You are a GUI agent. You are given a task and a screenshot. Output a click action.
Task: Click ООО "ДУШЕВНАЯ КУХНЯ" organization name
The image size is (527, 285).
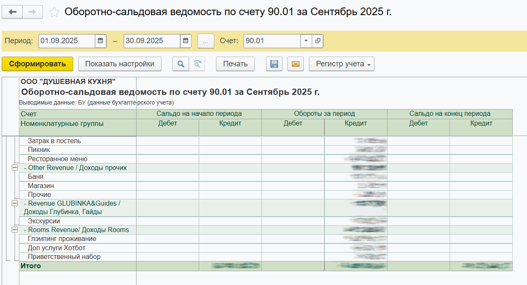pos(68,81)
